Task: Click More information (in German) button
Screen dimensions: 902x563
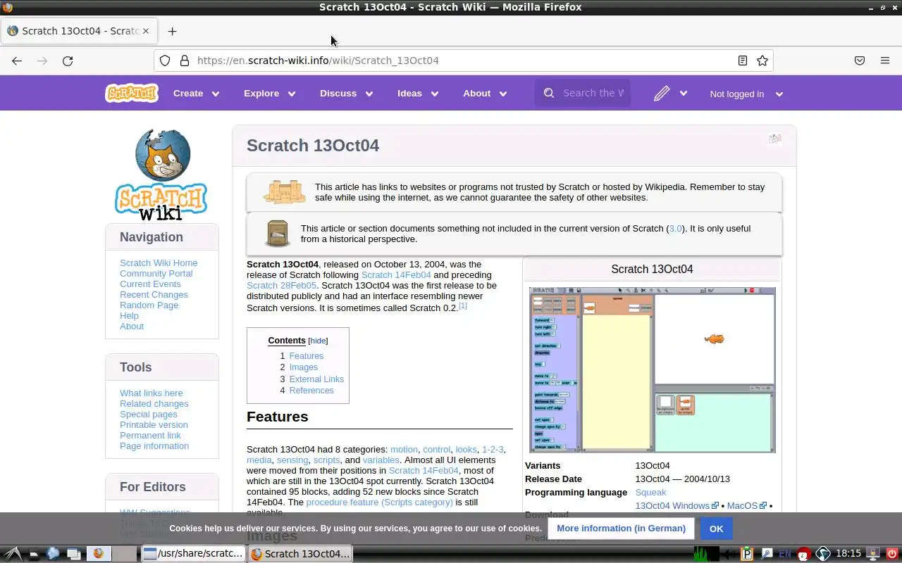Action: [621, 529]
